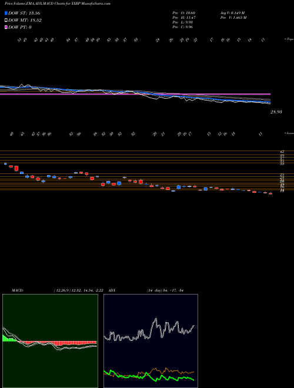Click the 'Pre O: 10.60' open value
The image size is (294, 388).
(184, 13)
